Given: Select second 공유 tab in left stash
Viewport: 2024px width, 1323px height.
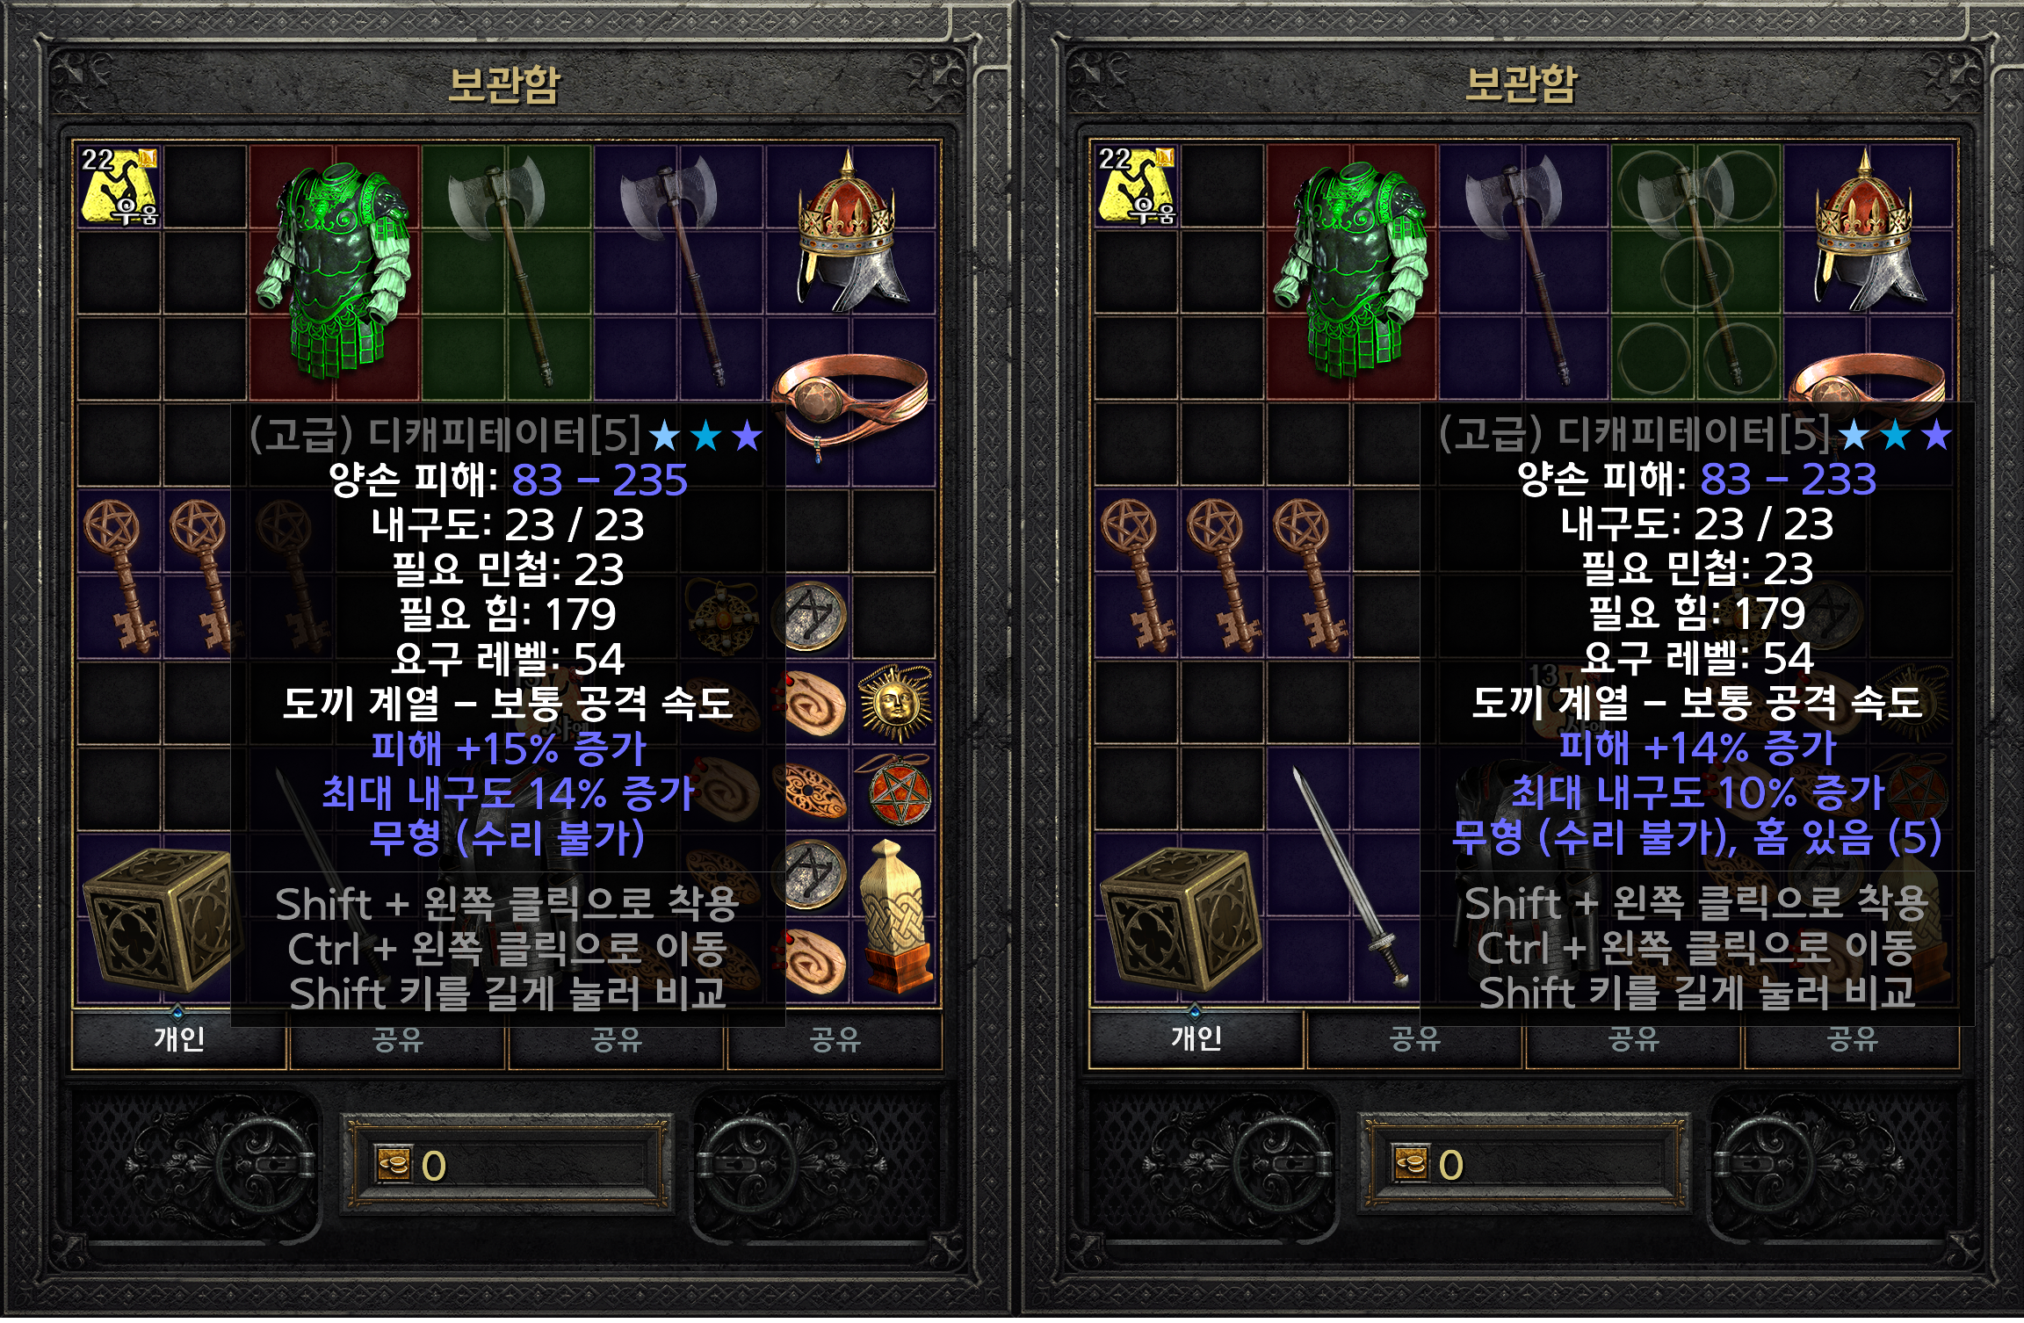Looking at the screenshot, I should [x=616, y=1040].
